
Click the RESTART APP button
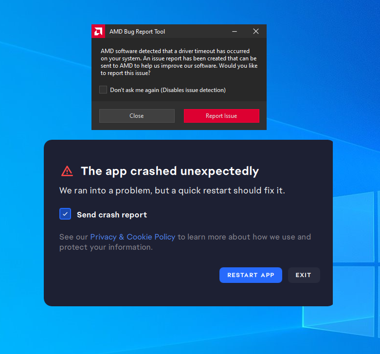[x=251, y=275]
